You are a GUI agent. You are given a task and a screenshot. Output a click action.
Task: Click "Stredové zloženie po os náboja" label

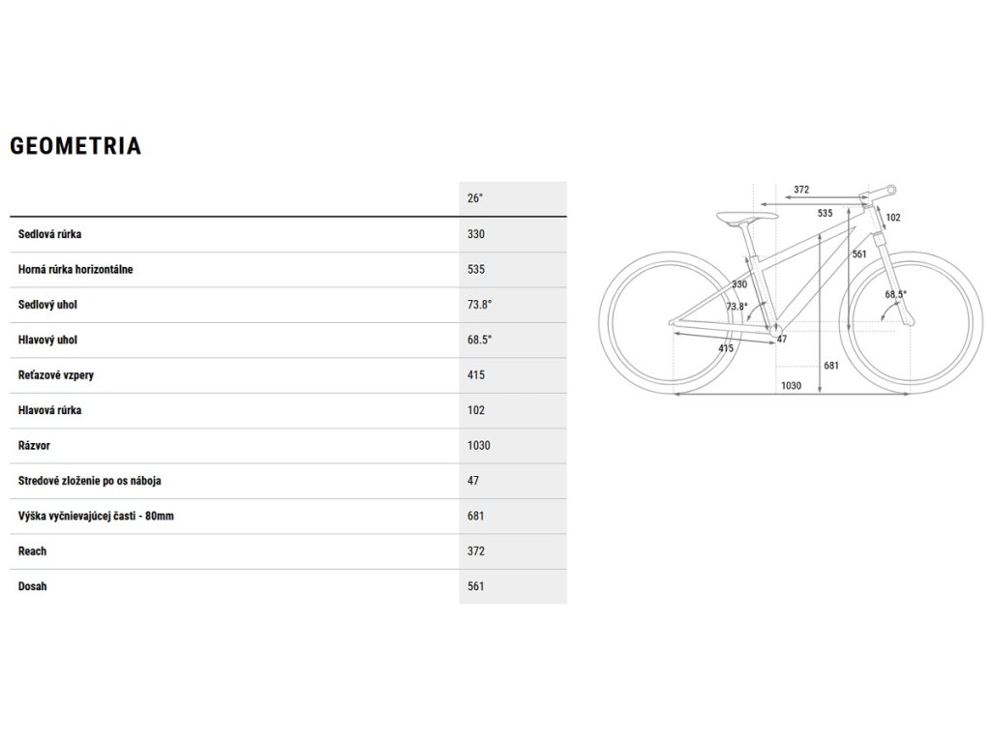point(90,481)
